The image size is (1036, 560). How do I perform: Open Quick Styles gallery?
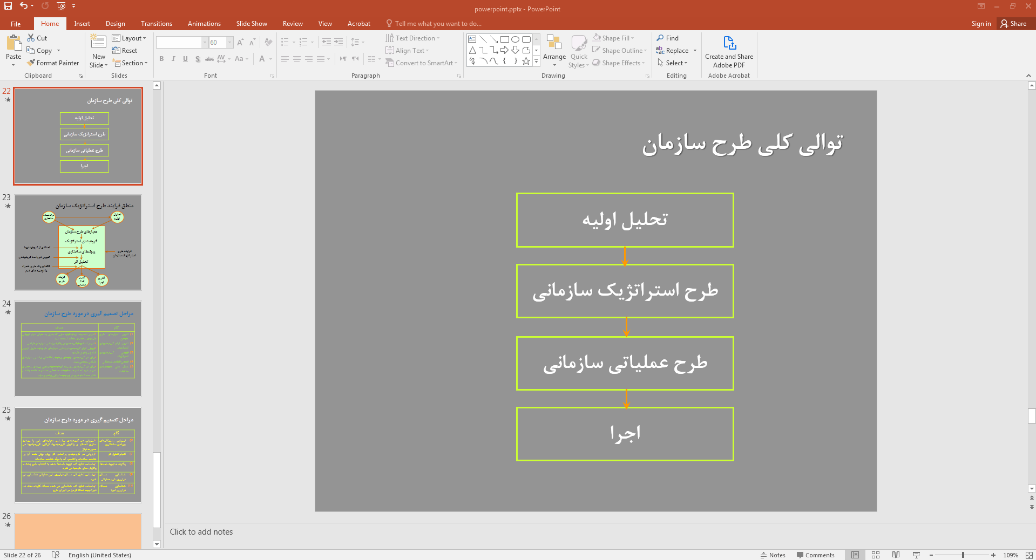[579, 51]
